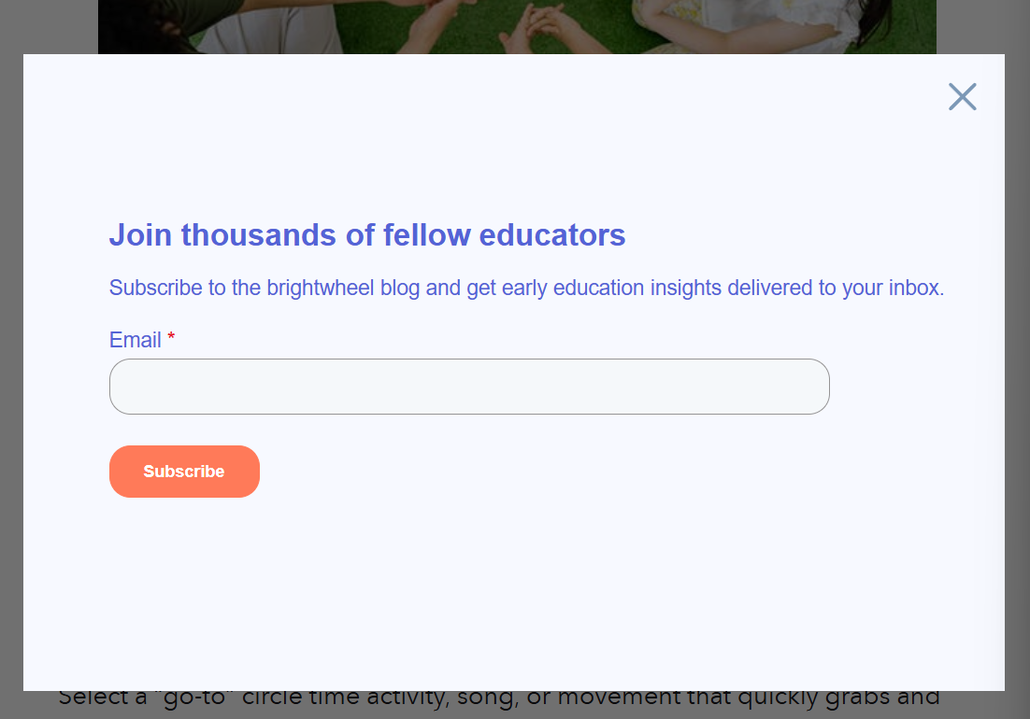This screenshot has width=1030, height=719.
Task: Click the dimmed overlay left of the popup
Action: pos(11,374)
